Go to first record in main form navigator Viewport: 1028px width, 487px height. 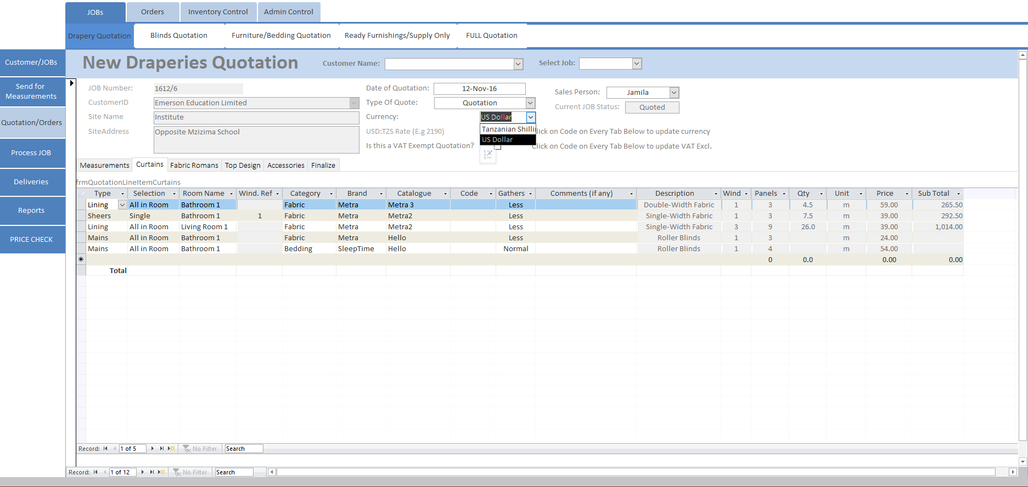96,472
